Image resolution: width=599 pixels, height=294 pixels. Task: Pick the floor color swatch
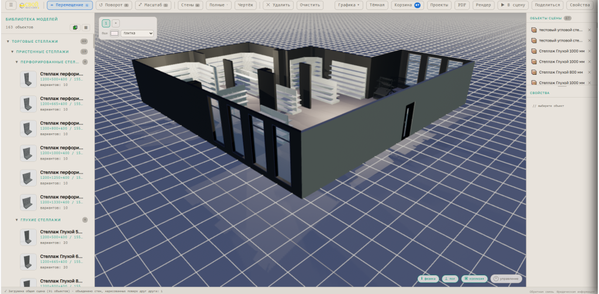point(114,33)
